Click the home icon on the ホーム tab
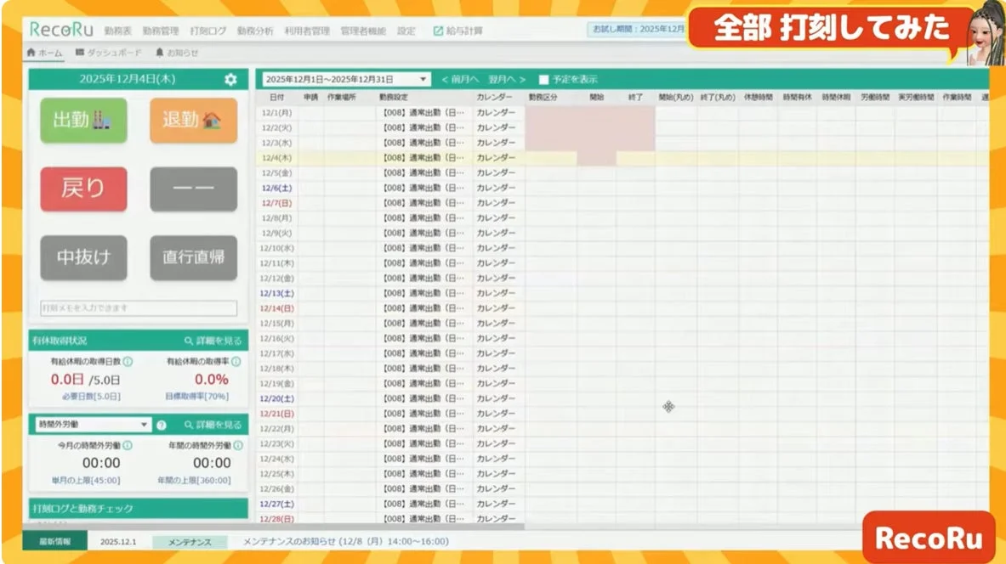This screenshot has width=1006, height=564. click(x=30, y=51)
